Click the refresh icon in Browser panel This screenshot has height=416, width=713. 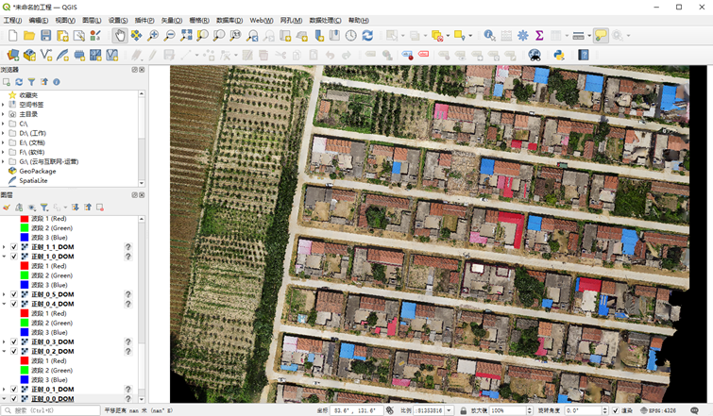point(19,82)
